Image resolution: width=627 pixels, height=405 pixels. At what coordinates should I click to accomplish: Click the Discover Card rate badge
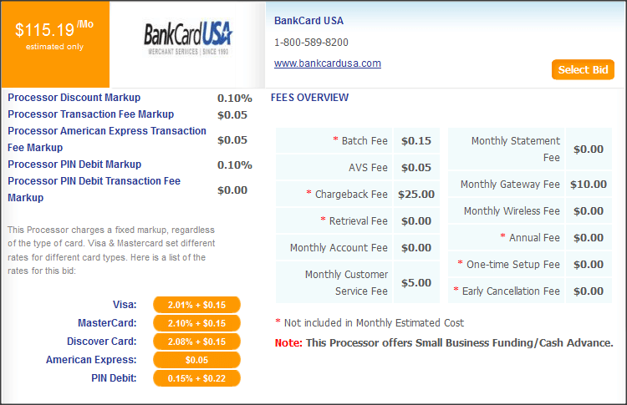[x=196, y=342]
